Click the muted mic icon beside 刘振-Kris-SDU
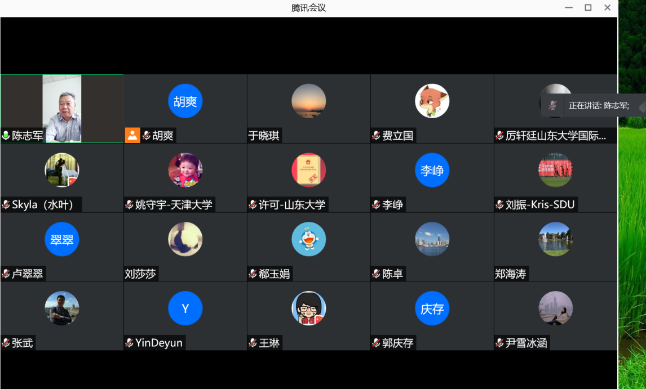The height and width of the screenshot is (389, 646). pos(499,205)
